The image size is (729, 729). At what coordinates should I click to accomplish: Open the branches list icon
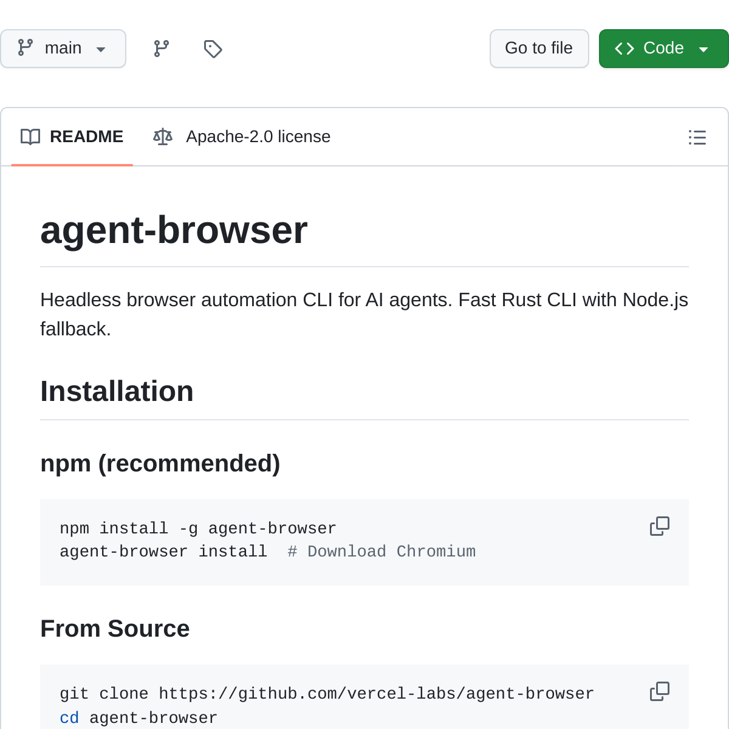coord(161,49)
